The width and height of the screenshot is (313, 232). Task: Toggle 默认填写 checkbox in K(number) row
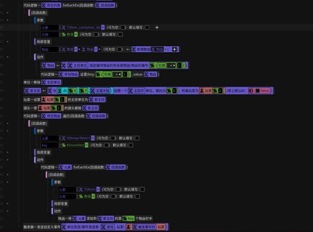coord(131,145)
